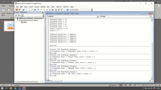Toggle Folders icon in the Project panel
Image resolution: width=161 pixels, height=90 pixels.
pos(22,15)
